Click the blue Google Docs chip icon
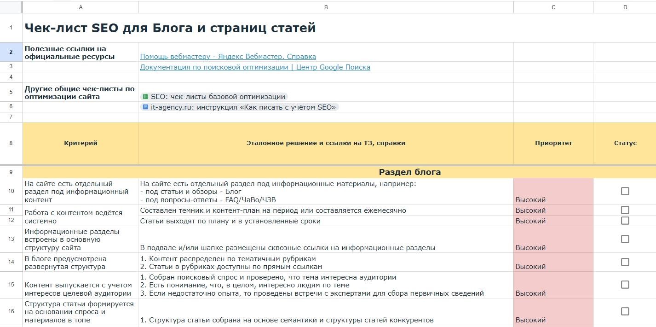The image size is (656, 327). click(145, 107)
